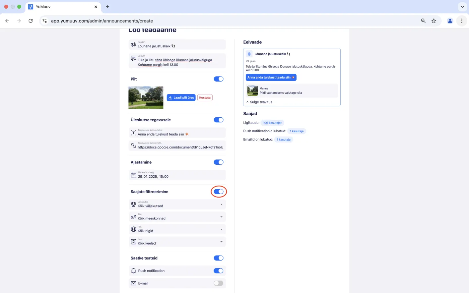
Task: Switch off the Ajastamine toggle
Action: (x=219, y=162)
